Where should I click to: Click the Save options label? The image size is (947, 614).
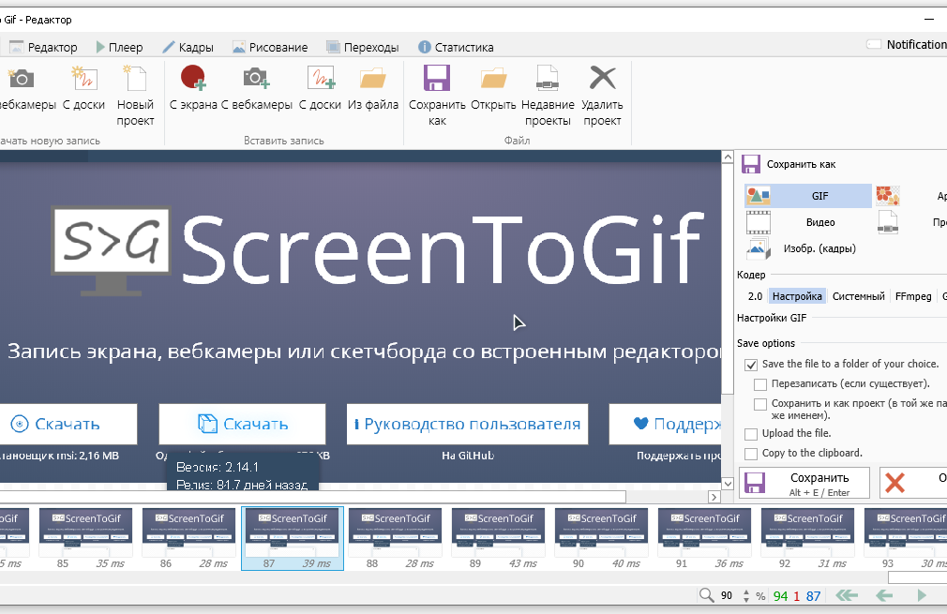coord(766,343)
